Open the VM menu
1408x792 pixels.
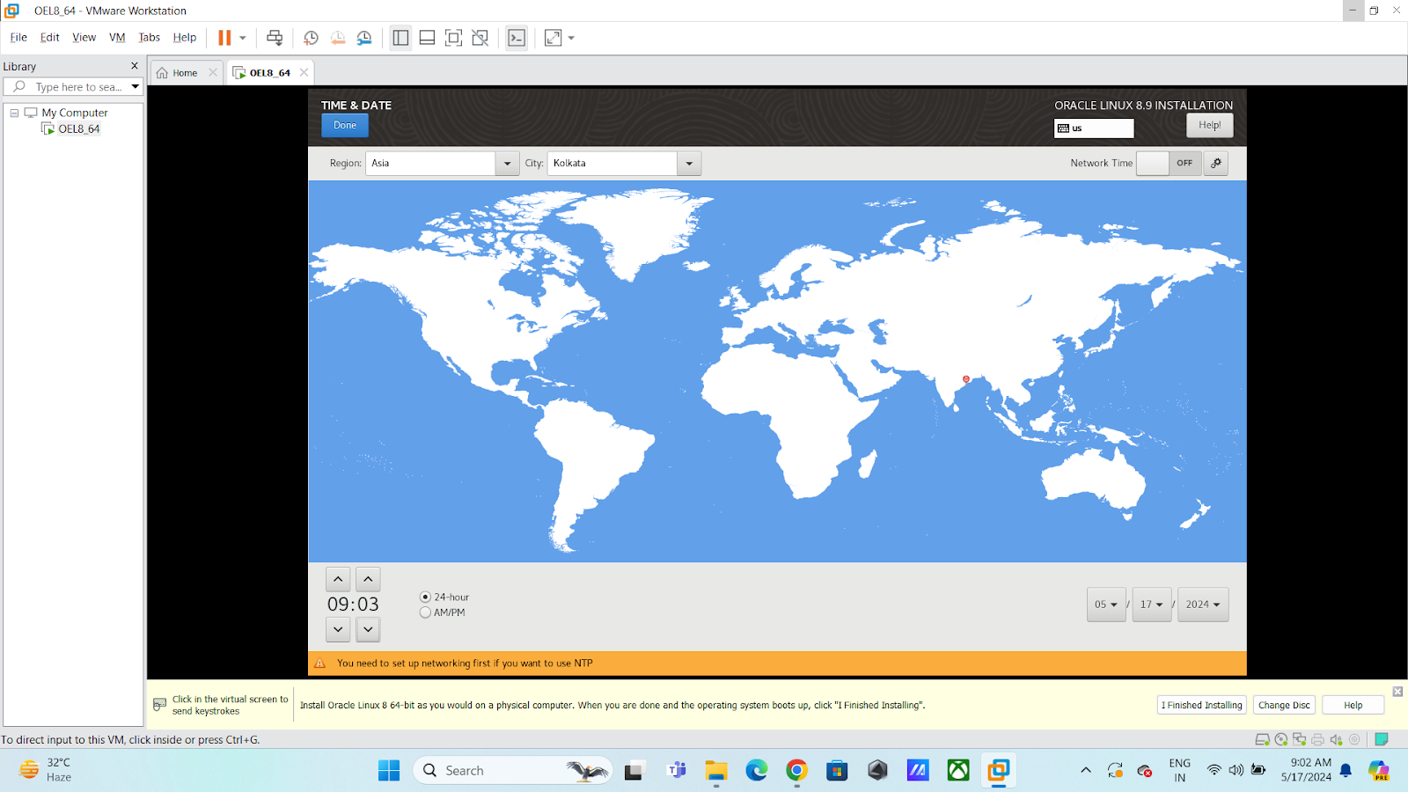pyautogui.click(x=117, y=38)
